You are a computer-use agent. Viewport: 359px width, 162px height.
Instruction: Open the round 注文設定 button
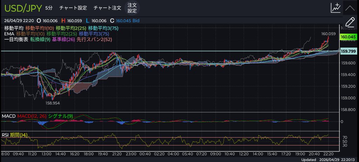(x=132, y=8)
